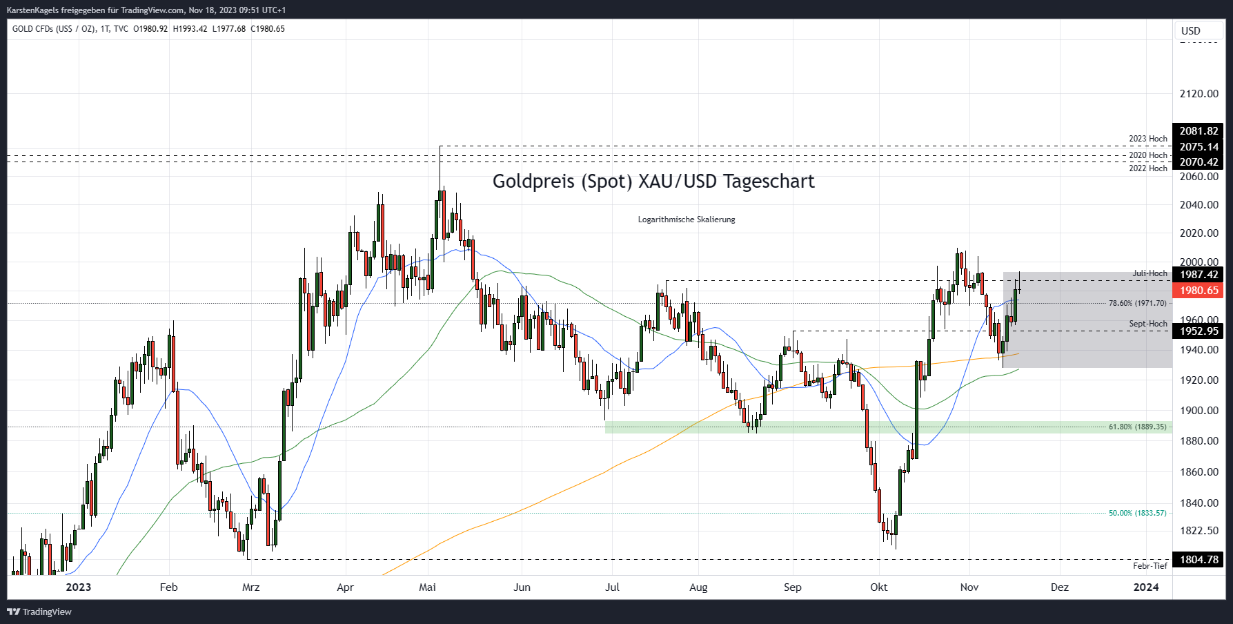This screenshot has height=624, width=1233.
Task: Click the 2024 label on time axis
Action: (x=1146, y=587)
